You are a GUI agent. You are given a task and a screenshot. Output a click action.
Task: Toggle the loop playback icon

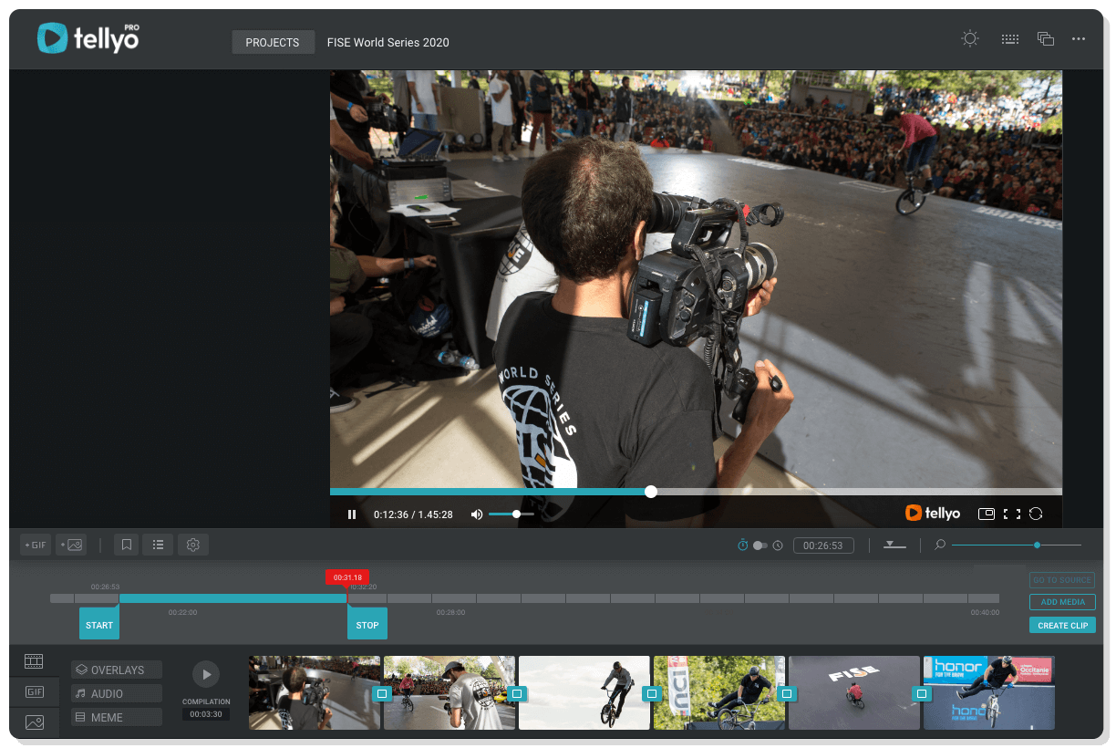pyautogui.click(x=1036, y=514)
